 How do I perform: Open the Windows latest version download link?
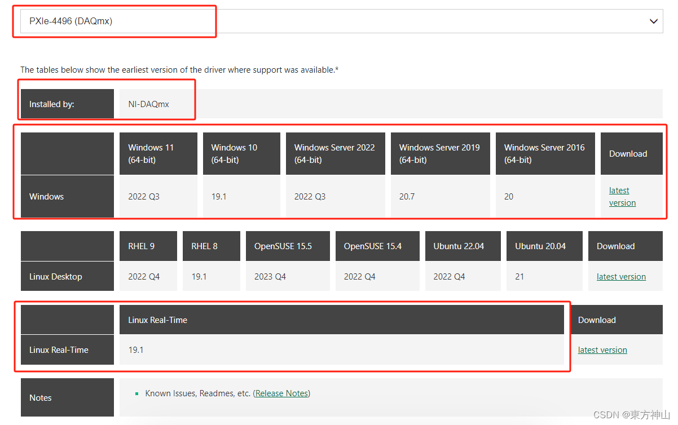point(622,197)
